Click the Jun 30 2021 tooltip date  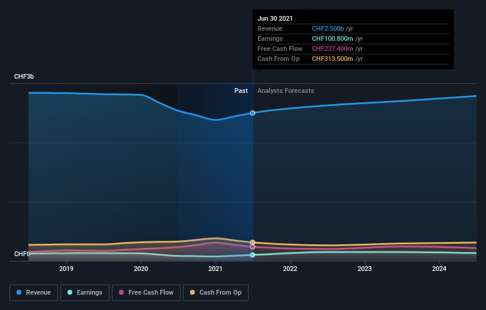click(275, 18)
